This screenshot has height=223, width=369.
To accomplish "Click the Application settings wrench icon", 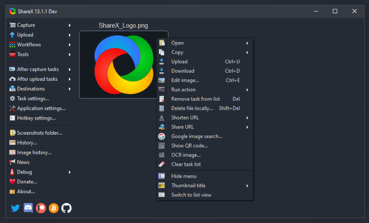I will click(x=12, y=109).
